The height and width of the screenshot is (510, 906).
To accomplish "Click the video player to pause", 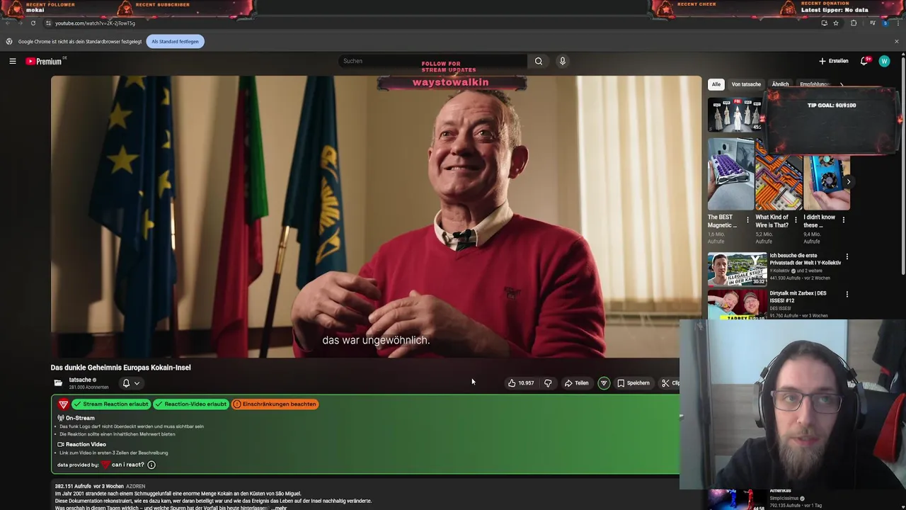I will click(376, 217).
